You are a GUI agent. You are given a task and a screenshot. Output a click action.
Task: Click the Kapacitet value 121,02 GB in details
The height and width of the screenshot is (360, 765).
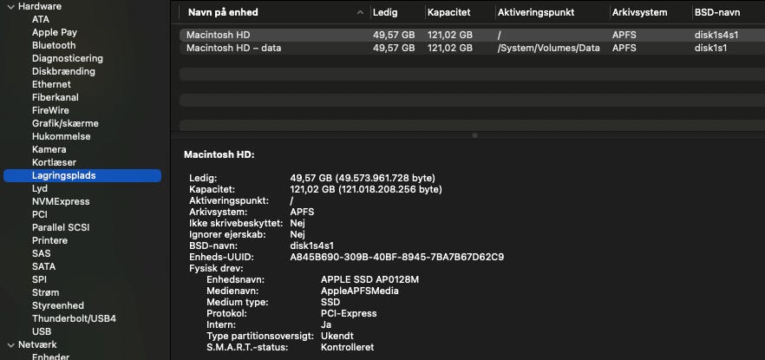pos(366,189)
